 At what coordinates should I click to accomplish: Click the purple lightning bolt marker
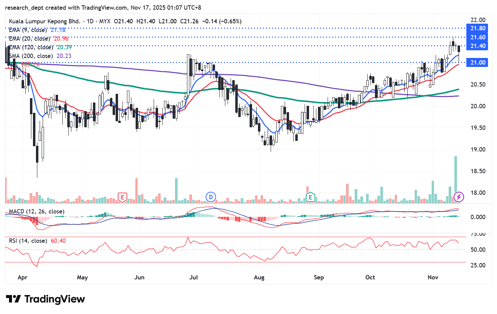pyautogui.click(x=459, y=197)
